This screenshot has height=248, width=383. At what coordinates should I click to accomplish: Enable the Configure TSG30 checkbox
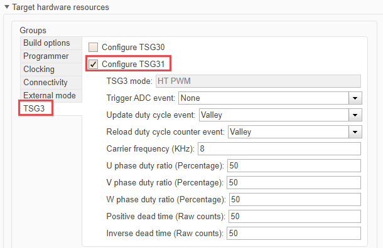[x=93, y=47]
